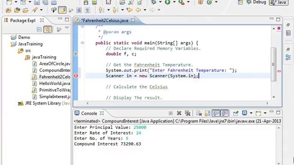The width and height of the screenshot is (294, 165).
Task: Click Remove All Terminated Launches icon
Action: [187, 113]
